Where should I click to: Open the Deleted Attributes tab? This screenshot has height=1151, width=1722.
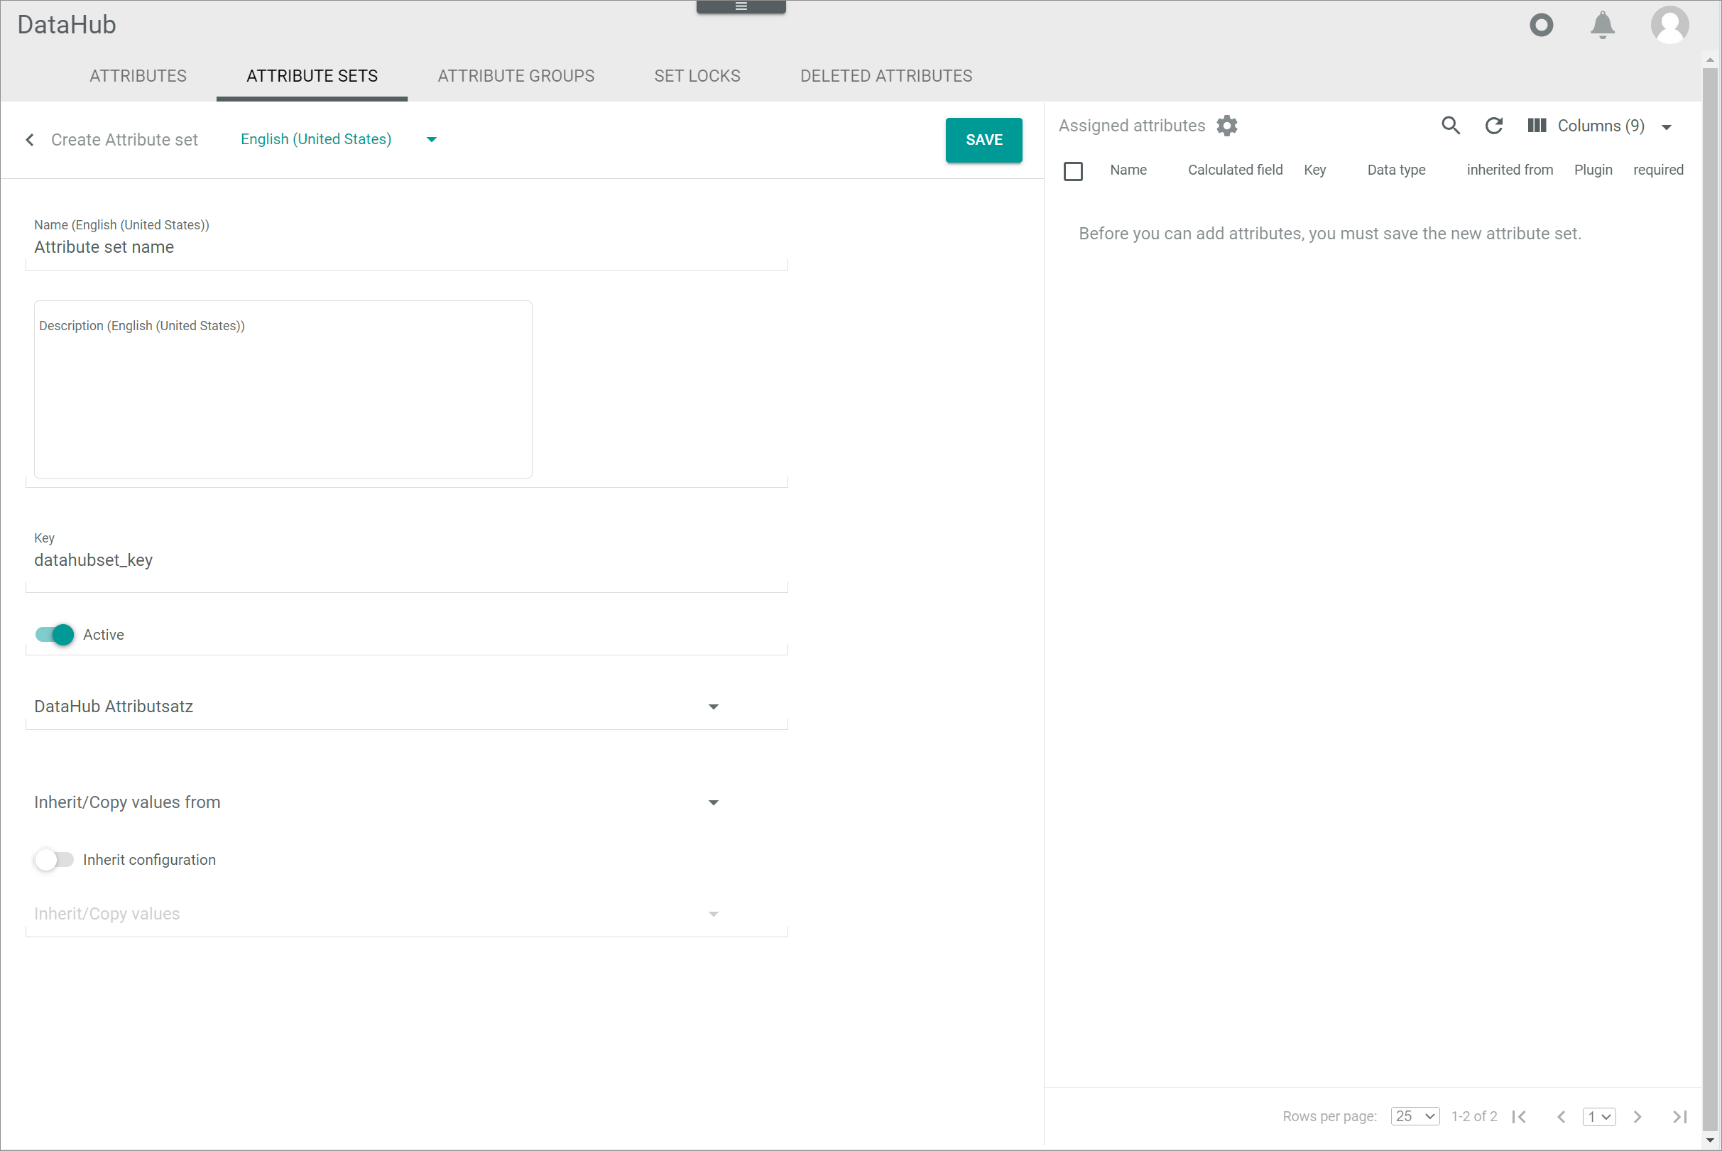click(886, 75)
